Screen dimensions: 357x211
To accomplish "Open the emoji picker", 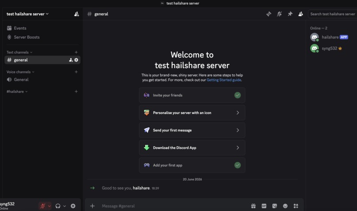I will coord(285,206).
